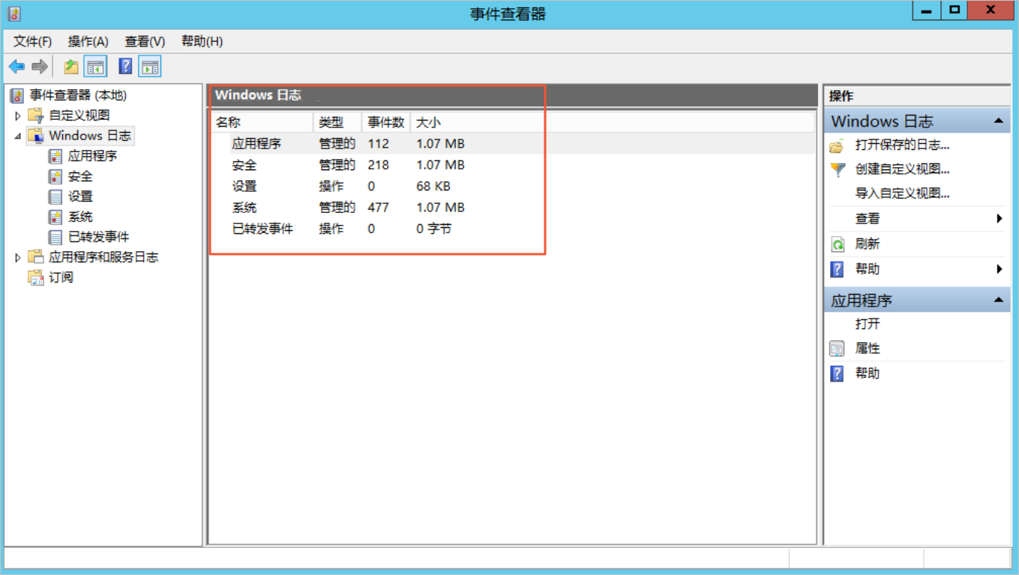Open the 文件(F) menu
Viewport: 1019px width, 575px height.
pyautogui.click(x=32, y=41)
